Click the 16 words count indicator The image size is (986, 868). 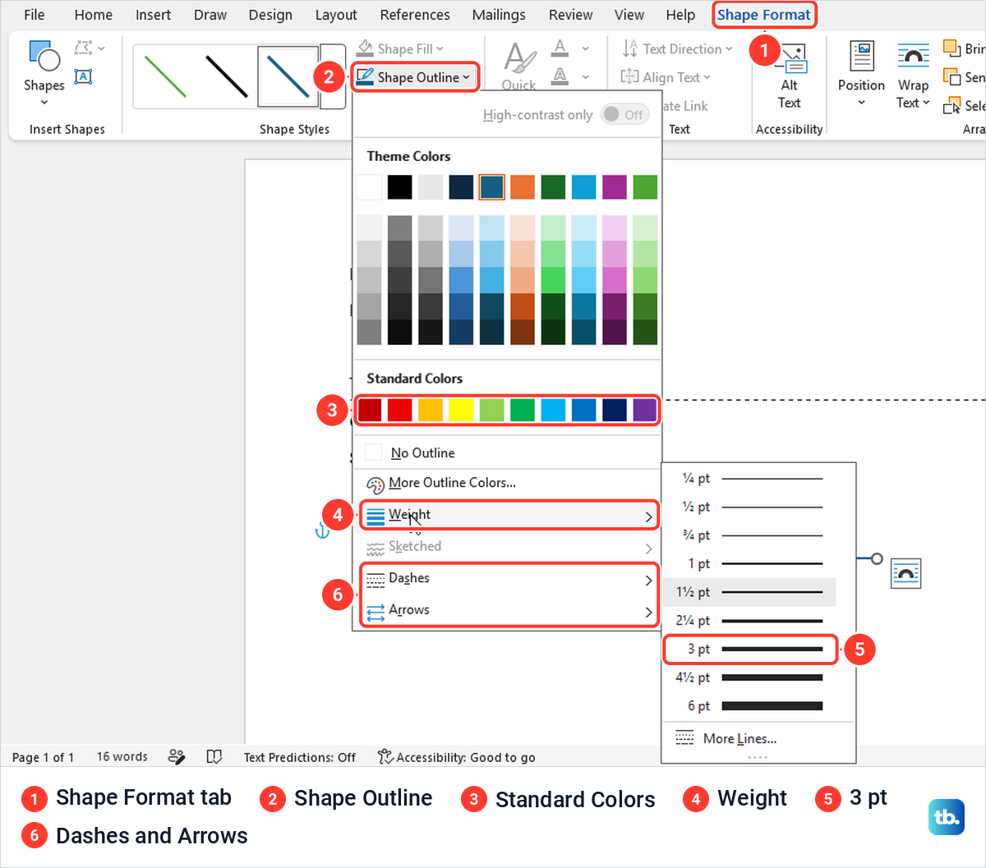click(122, 757)
